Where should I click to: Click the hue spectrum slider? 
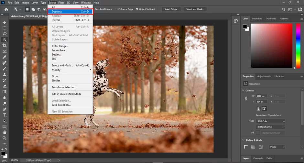298,46
